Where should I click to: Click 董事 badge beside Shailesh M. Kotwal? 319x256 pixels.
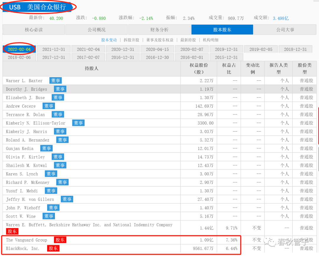coord(60,165)
